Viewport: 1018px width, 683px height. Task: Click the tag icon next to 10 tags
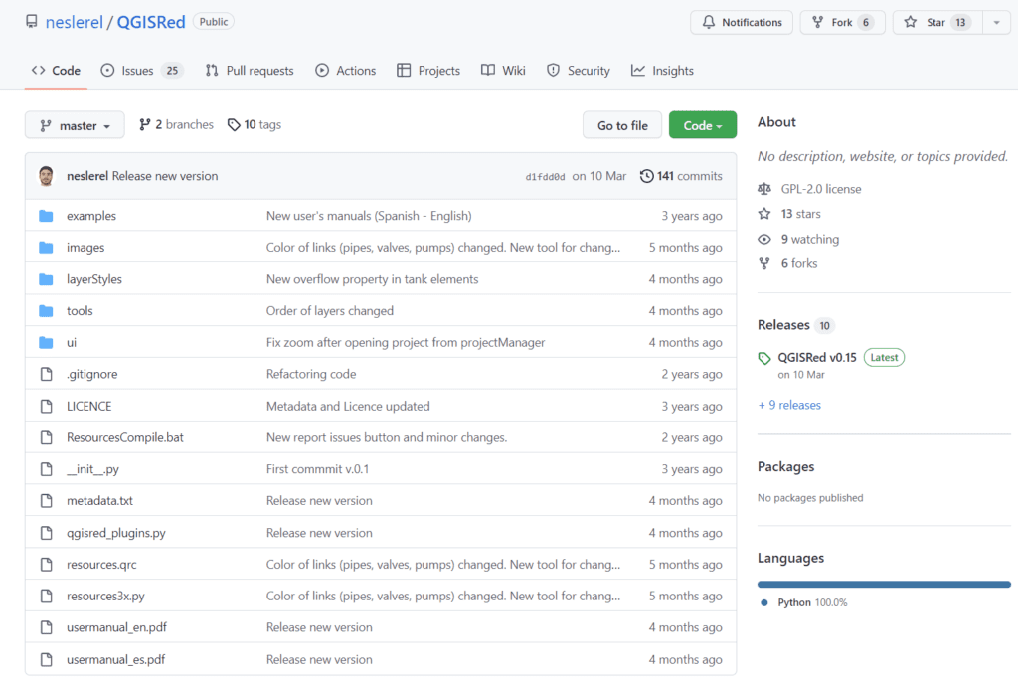[x=234, y=125]
